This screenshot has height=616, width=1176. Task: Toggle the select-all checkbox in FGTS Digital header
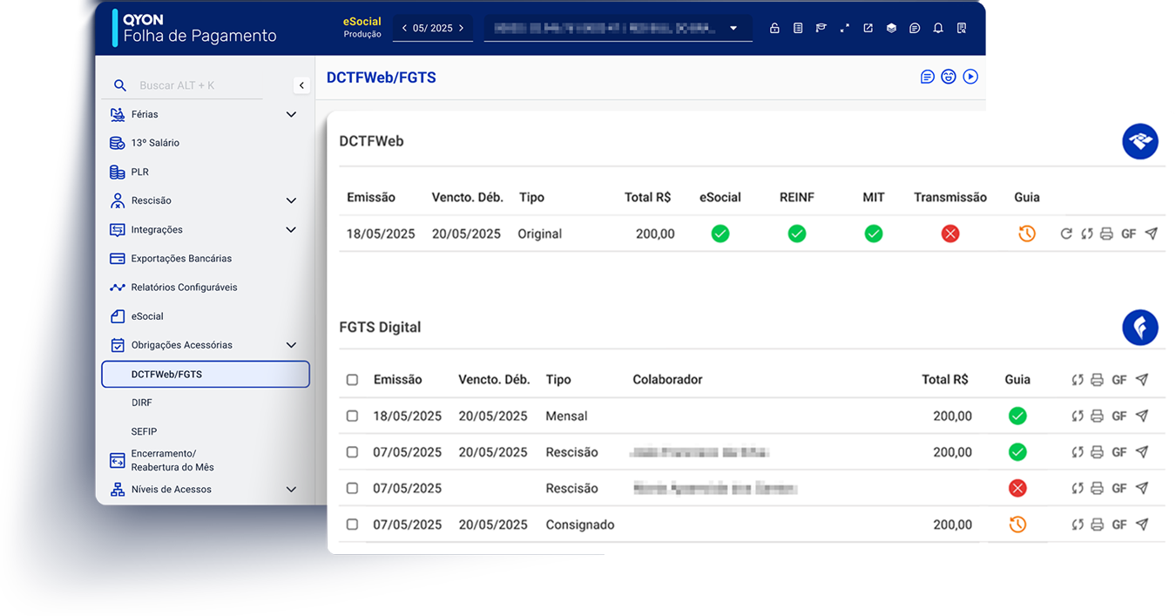coord(352,380)
